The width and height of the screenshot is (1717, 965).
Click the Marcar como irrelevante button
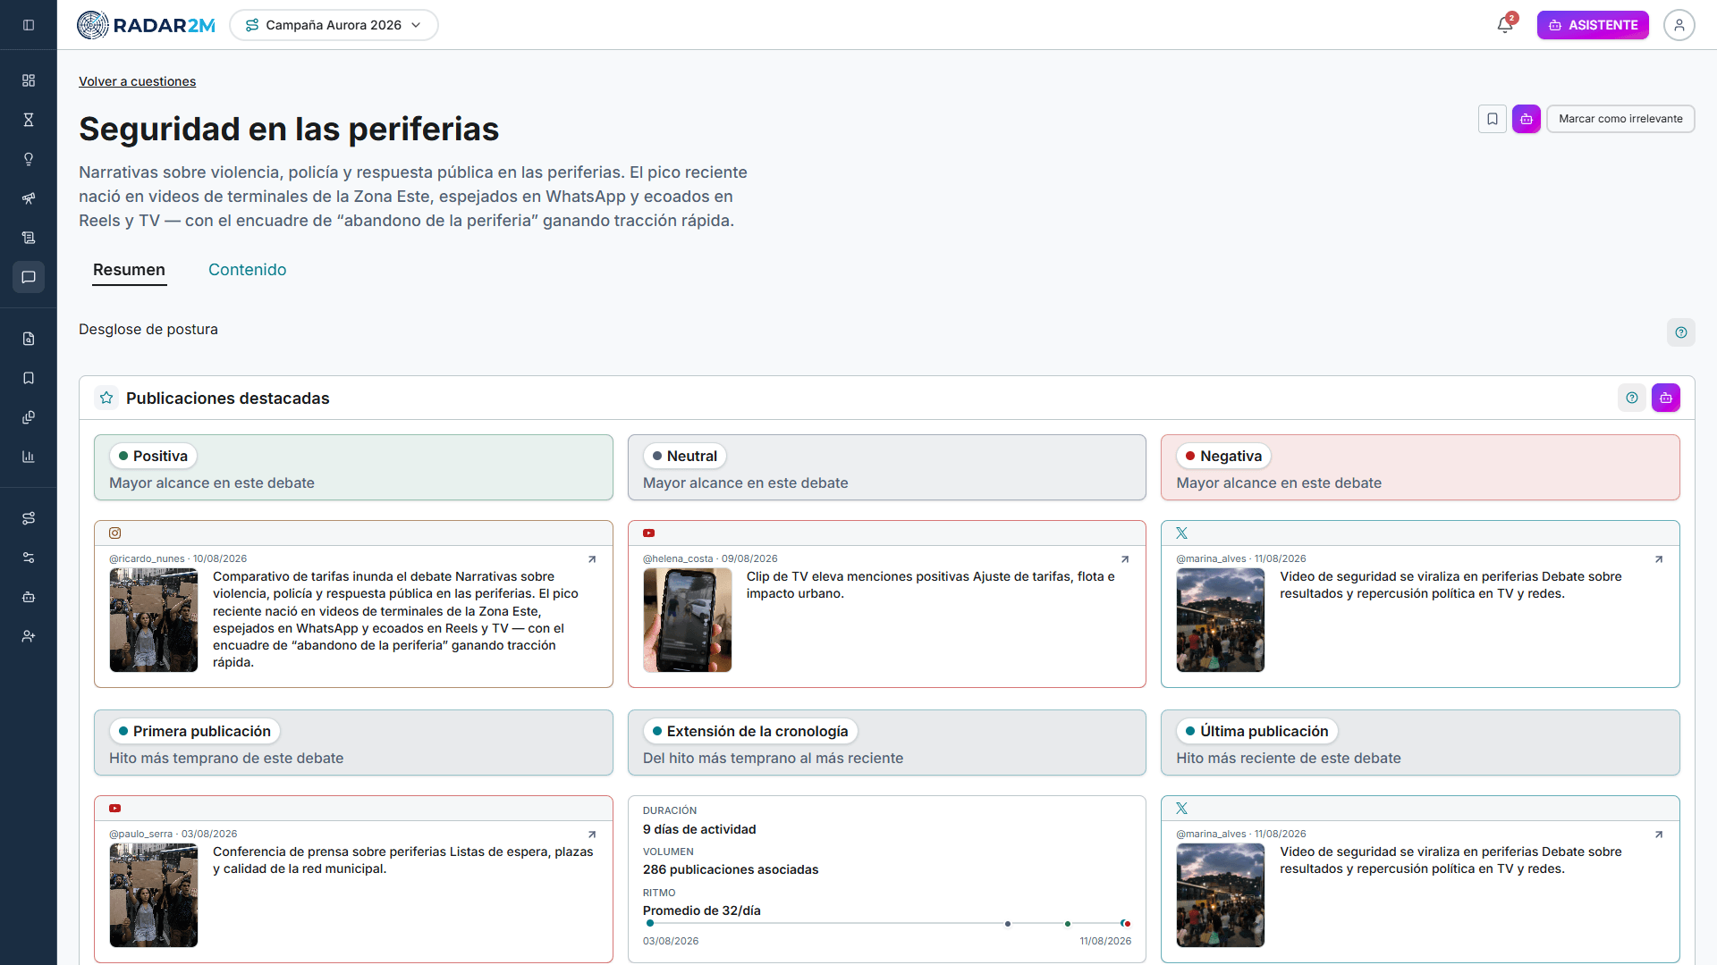point(1620,119)
